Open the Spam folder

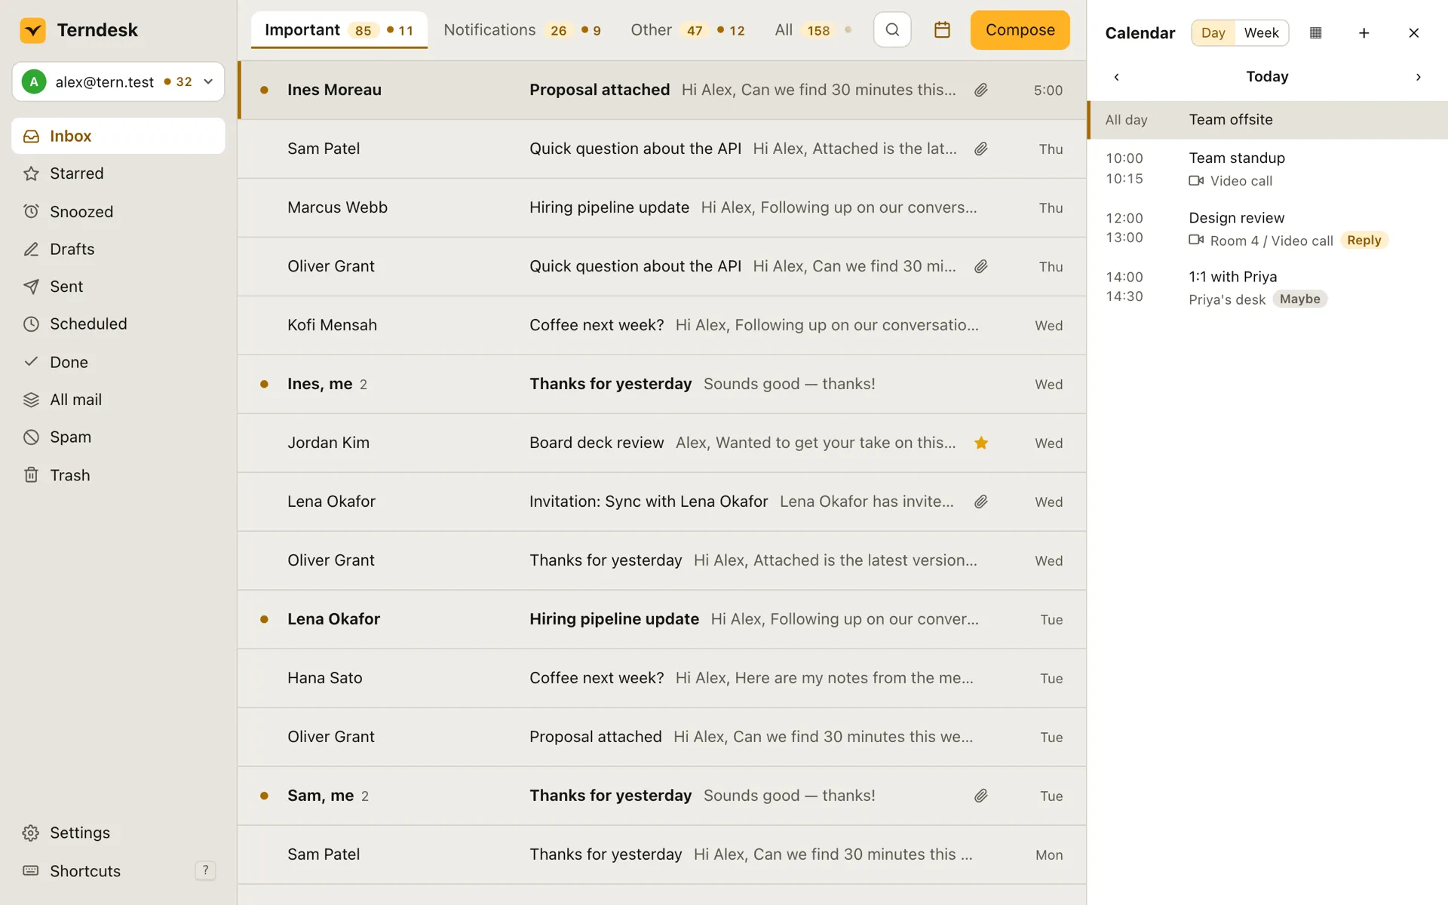118,437
